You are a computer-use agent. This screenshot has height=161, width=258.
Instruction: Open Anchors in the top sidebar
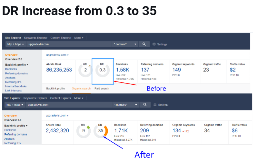point(10,78)
